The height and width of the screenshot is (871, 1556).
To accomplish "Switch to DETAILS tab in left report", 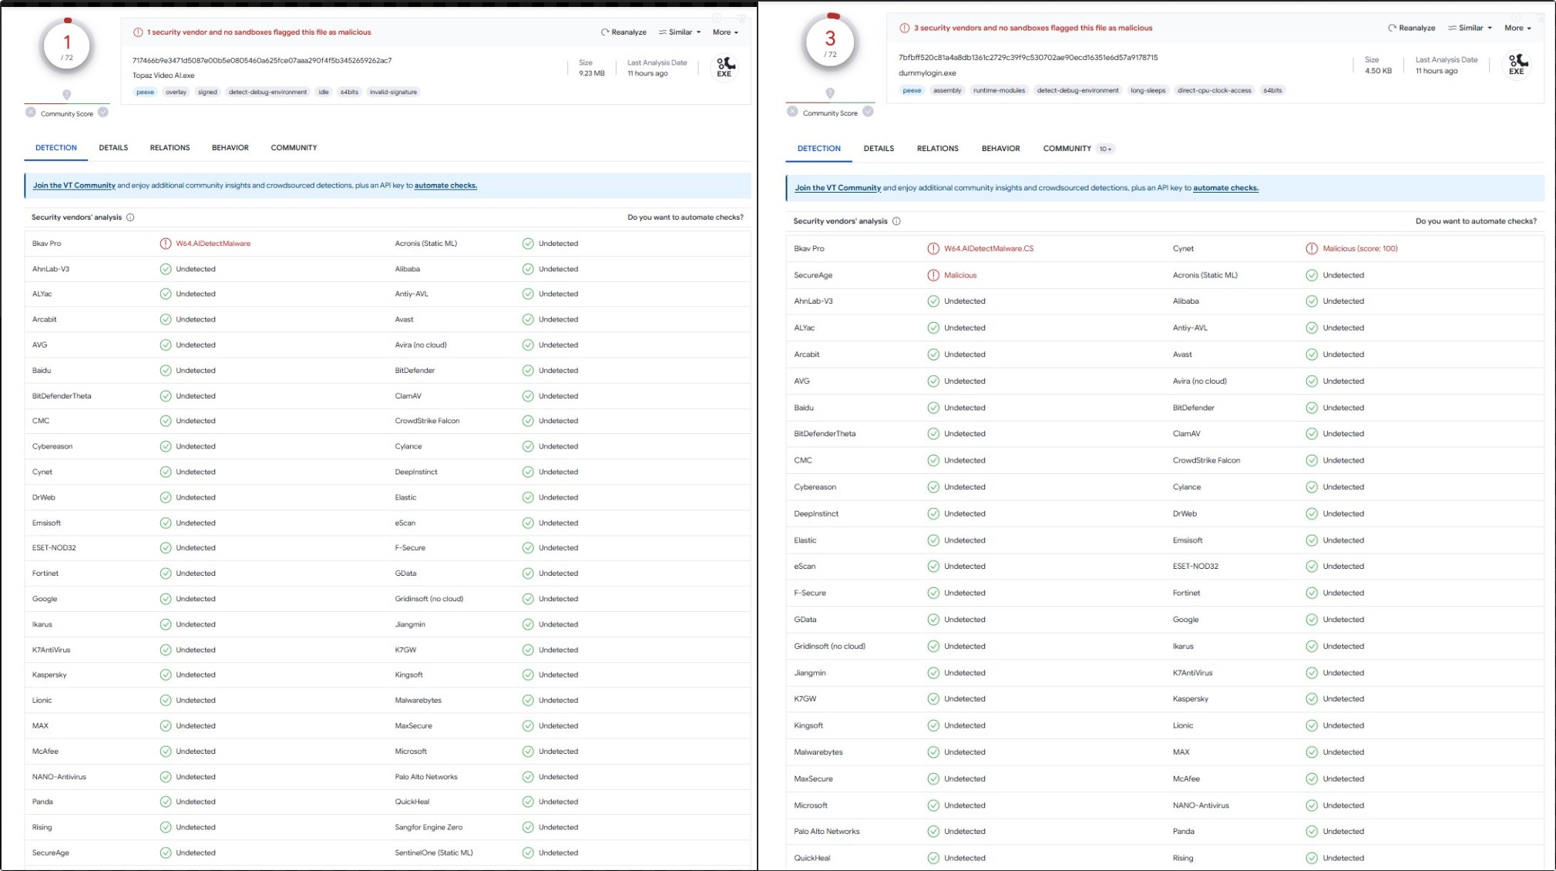I will tap(113, 147).
